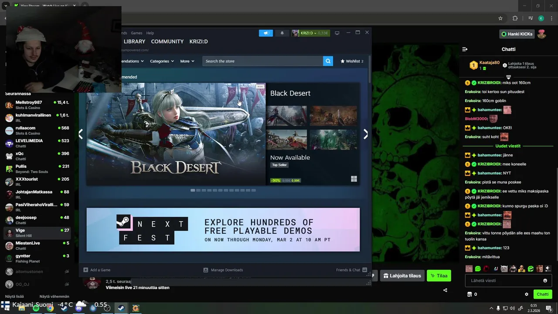Screen dimensions: 558x314
Task: Open Chrome profile K avatar
Action: [x=541, y=18]
